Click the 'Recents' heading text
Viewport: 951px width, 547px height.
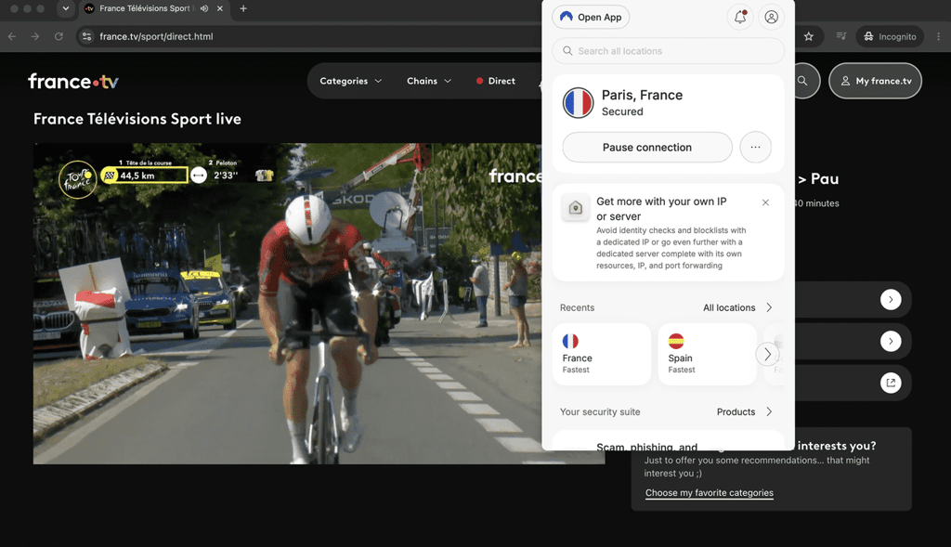pos(577,307)
